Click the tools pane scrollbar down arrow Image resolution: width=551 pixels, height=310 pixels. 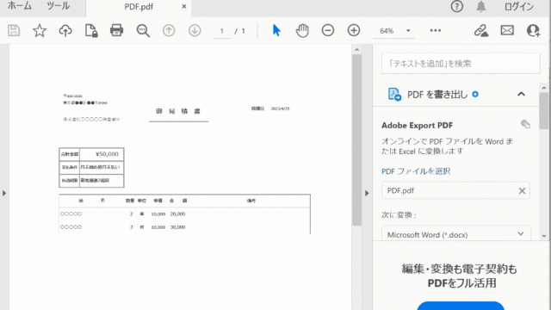544,236
